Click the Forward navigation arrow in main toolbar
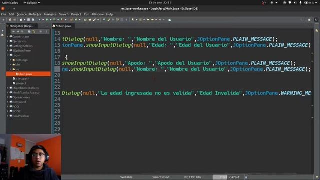The height and width of the screenshot is (180, 320). 160,20
